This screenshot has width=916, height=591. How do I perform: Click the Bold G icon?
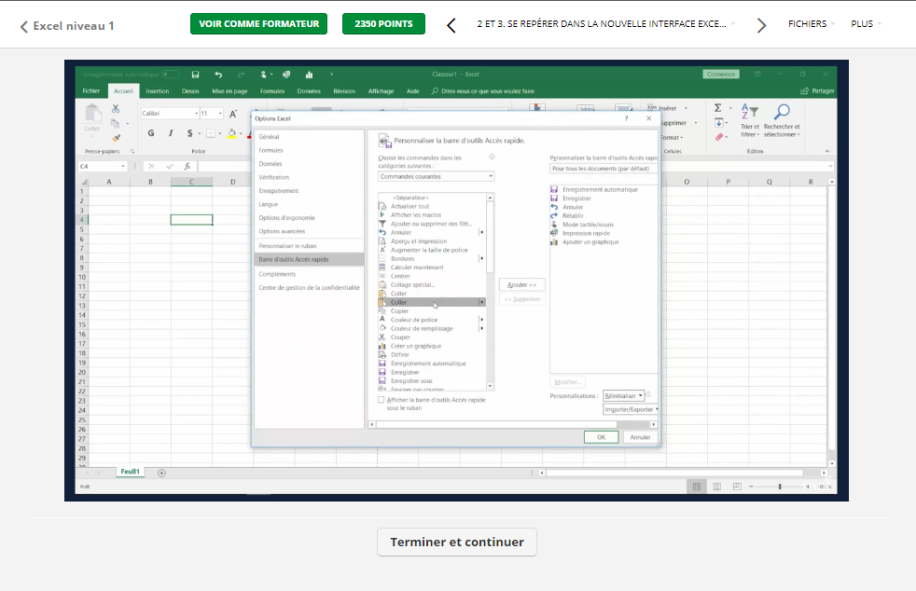pyautogui.click(x=151, y=133)
